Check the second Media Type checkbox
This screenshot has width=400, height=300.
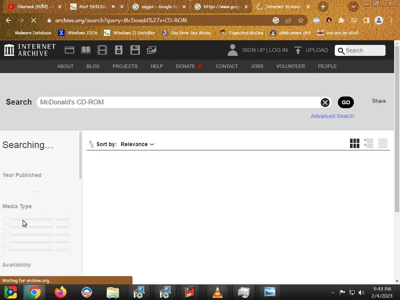(x=5, y=227)
